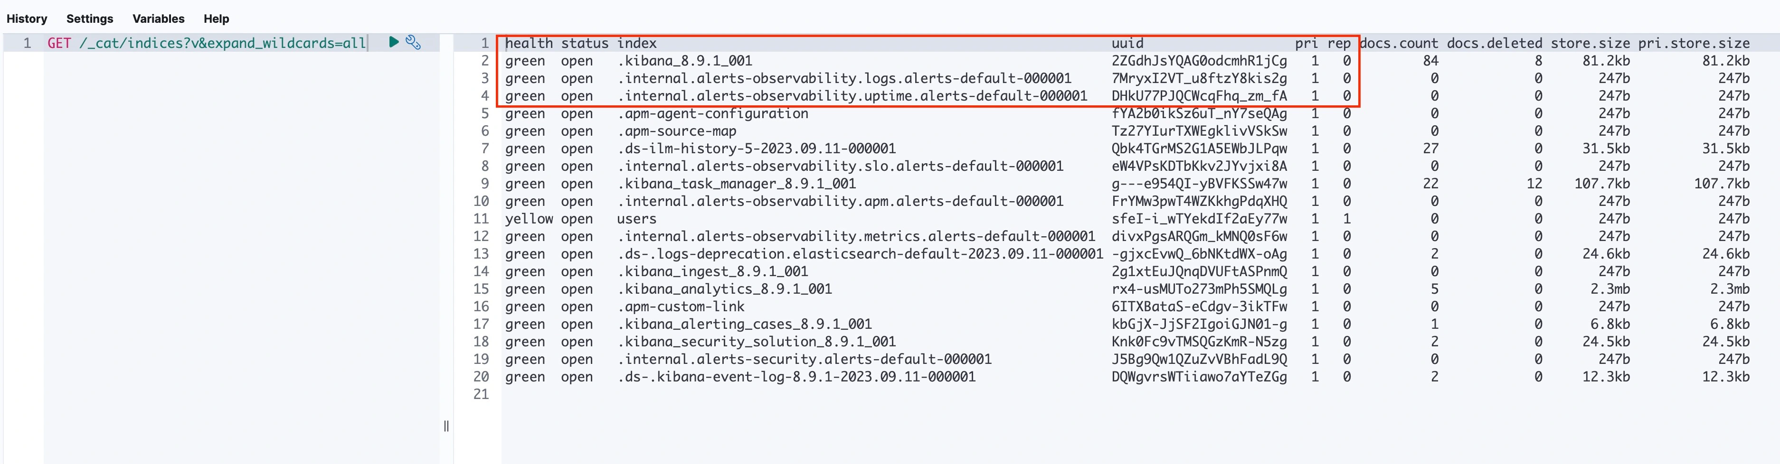The image size is (1780, 464).
Task: Click the '.kibana_task_manager_8.9.1_001' index name
Action: pyautogui.click(x=737, y=184)
